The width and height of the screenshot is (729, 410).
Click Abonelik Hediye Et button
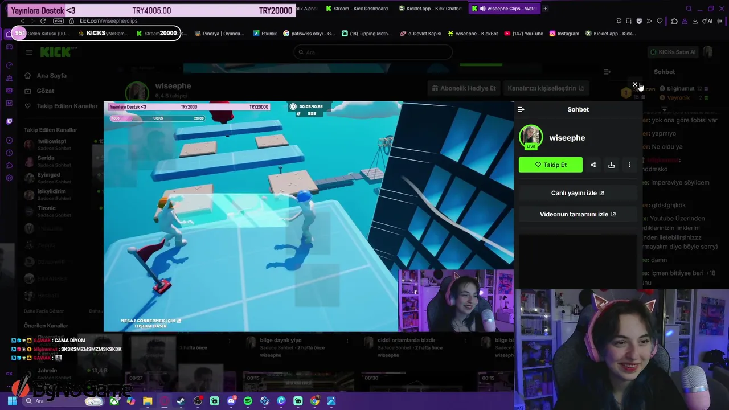464,88
